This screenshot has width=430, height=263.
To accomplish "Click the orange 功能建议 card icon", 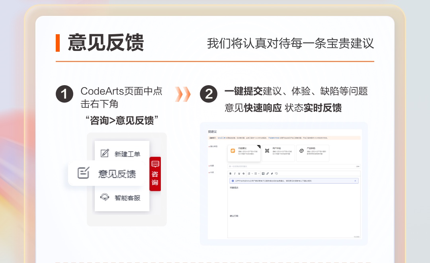I will click(x=233, y=151).
